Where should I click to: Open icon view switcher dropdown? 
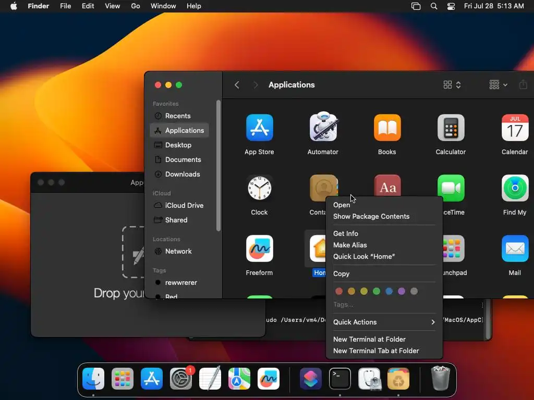452,85
